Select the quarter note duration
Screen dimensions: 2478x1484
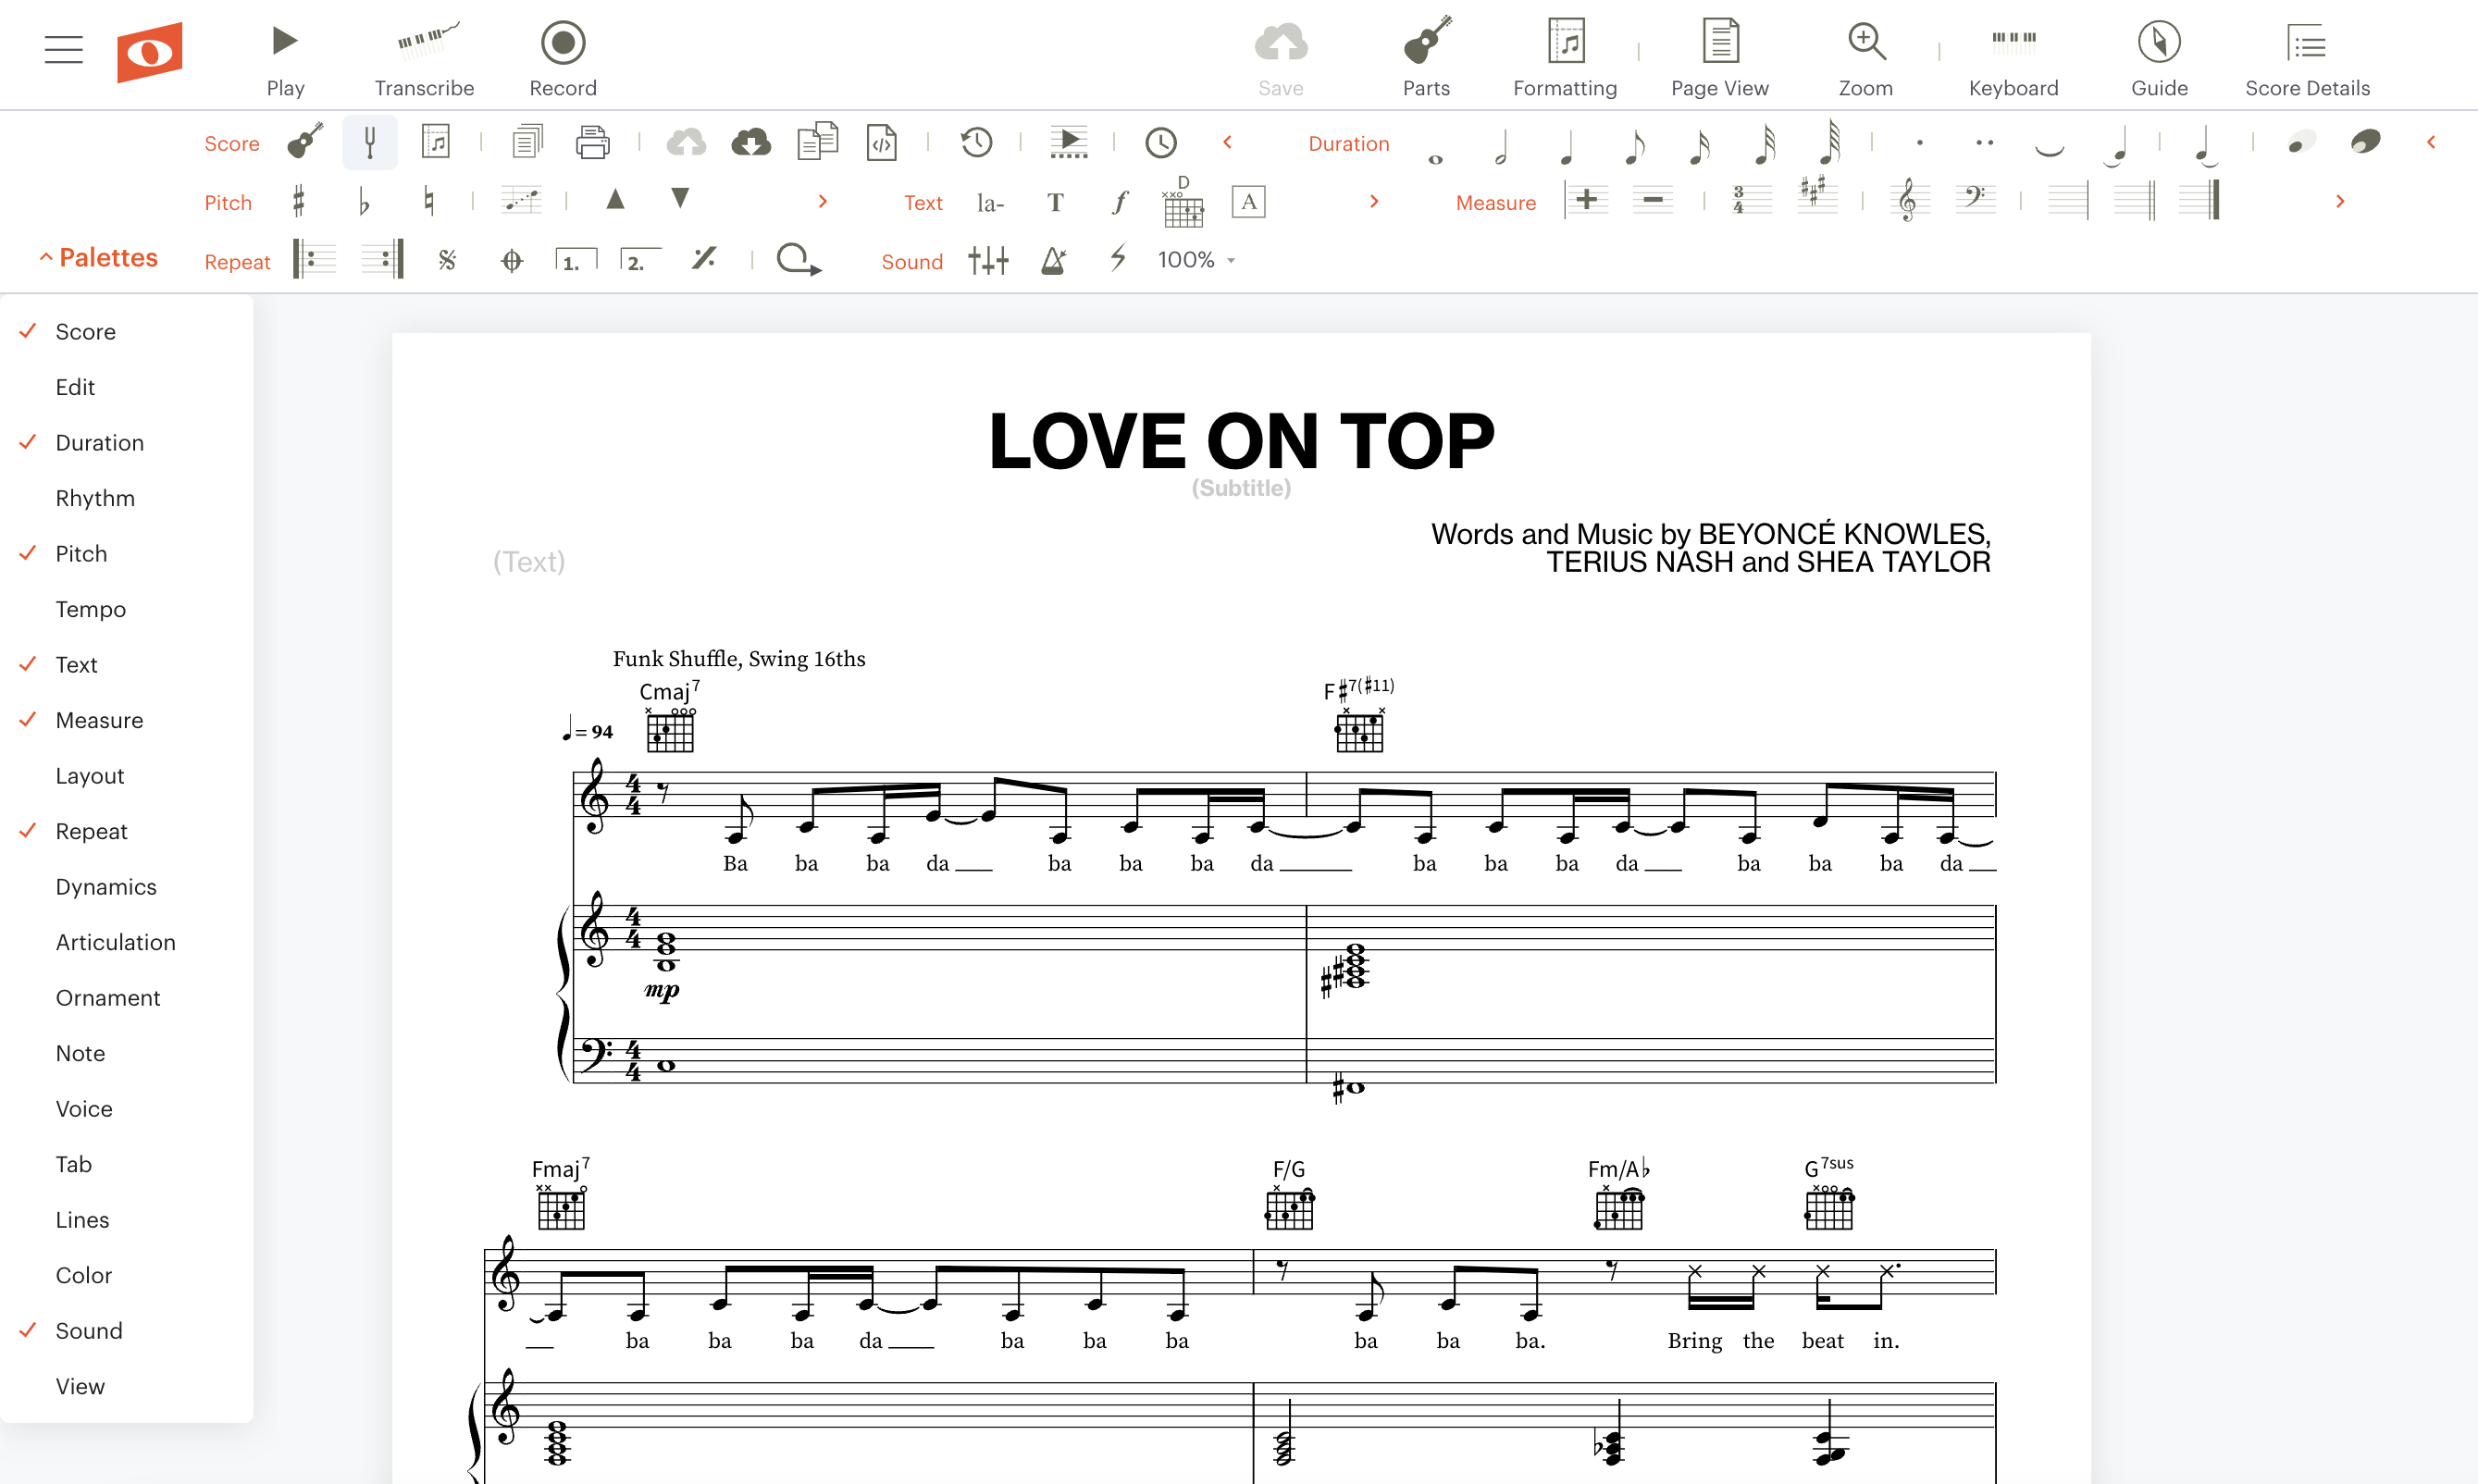(x=1567, y=146)
